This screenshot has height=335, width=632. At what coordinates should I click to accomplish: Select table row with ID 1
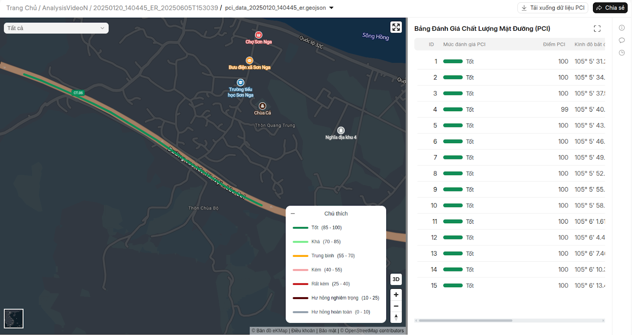pos(511,62)
